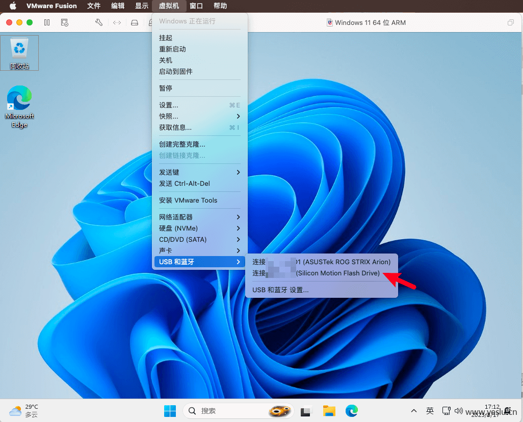Expand the 声卡 submenu

click(199, 250)
